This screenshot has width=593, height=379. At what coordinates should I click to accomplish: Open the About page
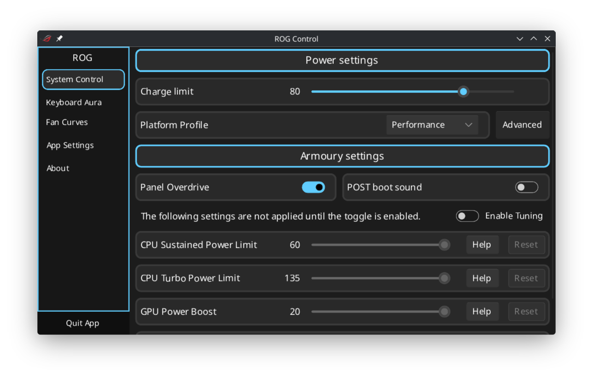coord(58,168)
